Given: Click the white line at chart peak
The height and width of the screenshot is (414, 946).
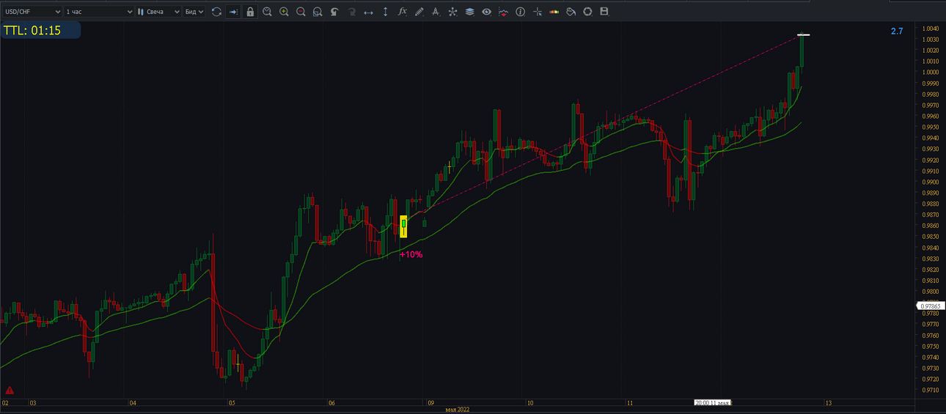Looking at the screenshot, I should point(804,34).
